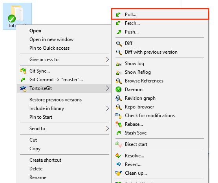Click the TortoiseGit turtle icon

tap(23, 88)
